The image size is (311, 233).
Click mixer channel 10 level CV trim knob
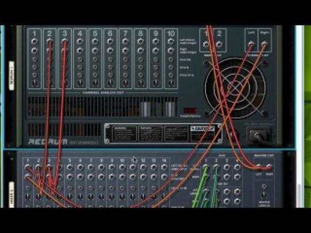point(122,197)
